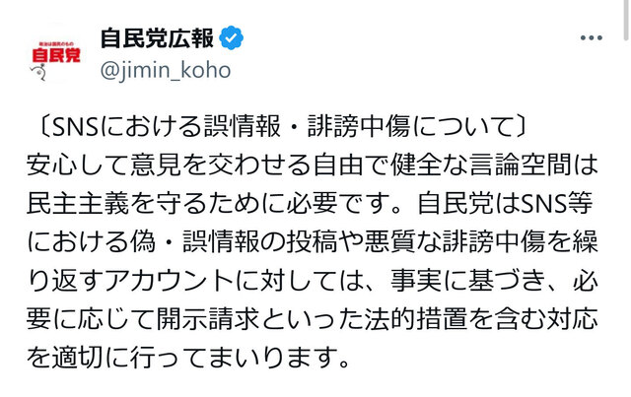Click the red 自民党 logo text in avatar
The width and height of the screenshot is (631, 397).
tap(53, 56)
